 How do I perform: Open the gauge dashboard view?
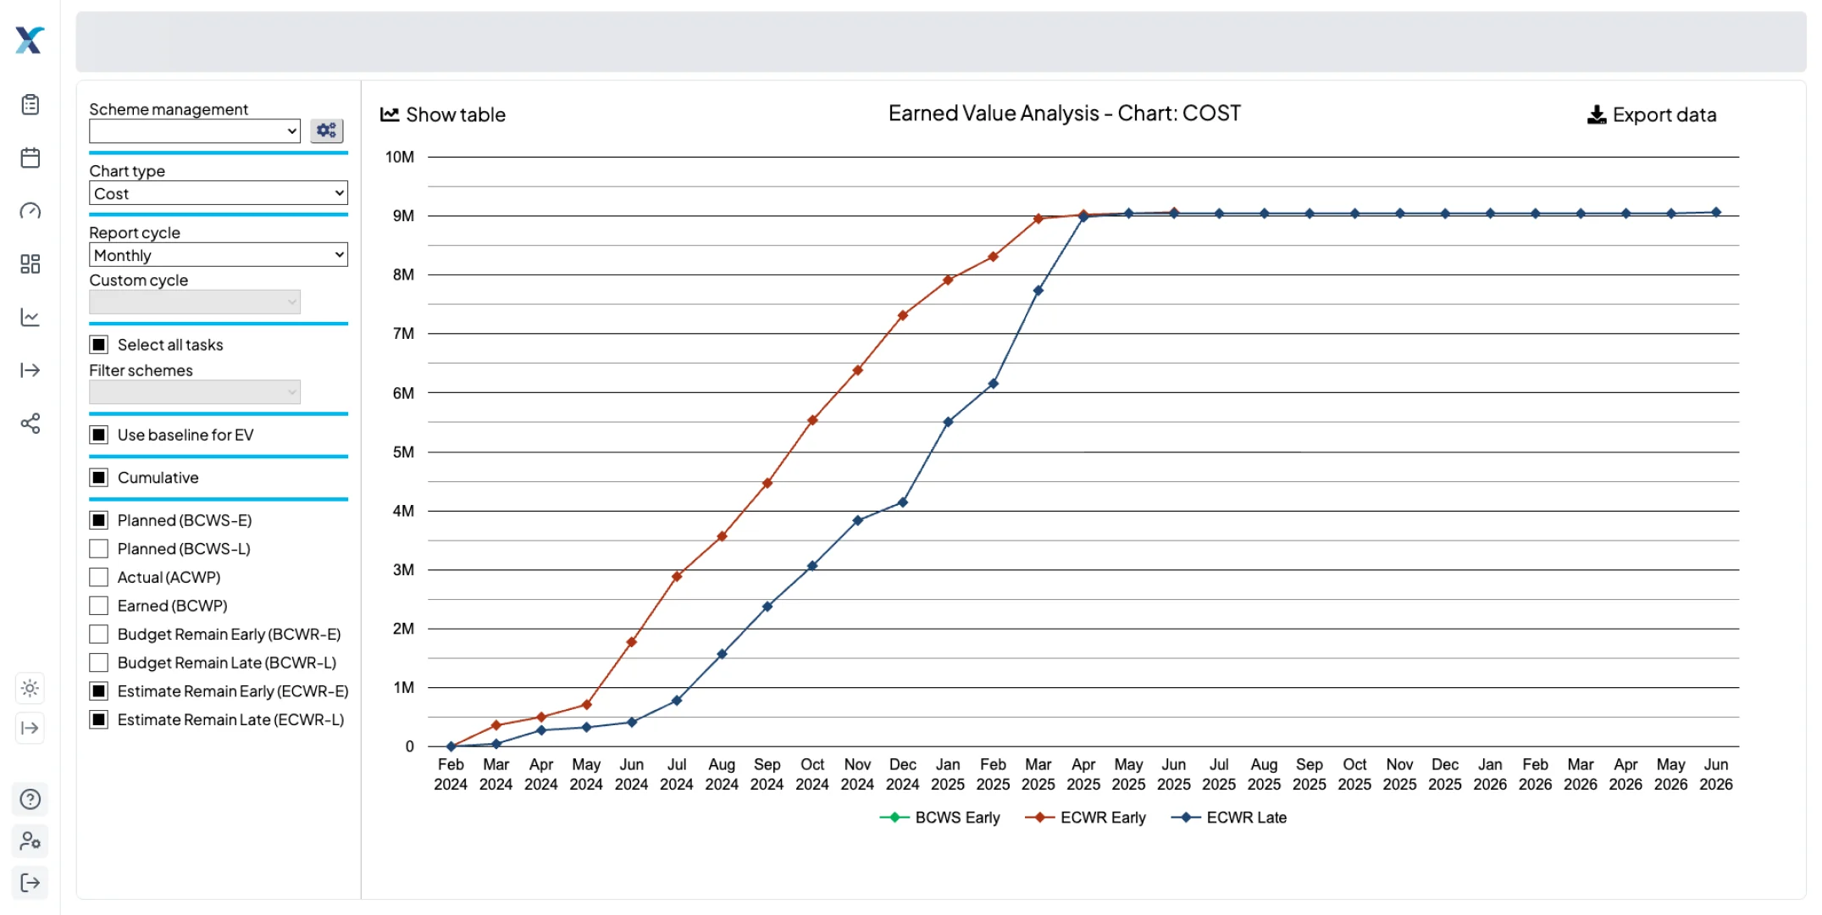tap(30, 211)
